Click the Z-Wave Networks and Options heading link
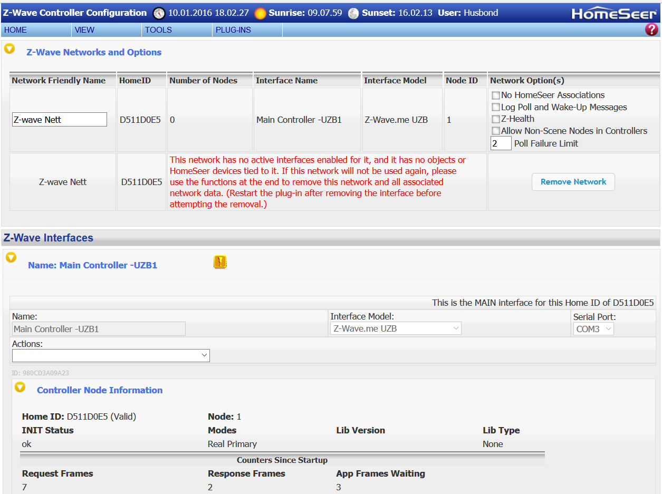Image resolution: width=662 pixels, height=494 pixels. (94, 52)
